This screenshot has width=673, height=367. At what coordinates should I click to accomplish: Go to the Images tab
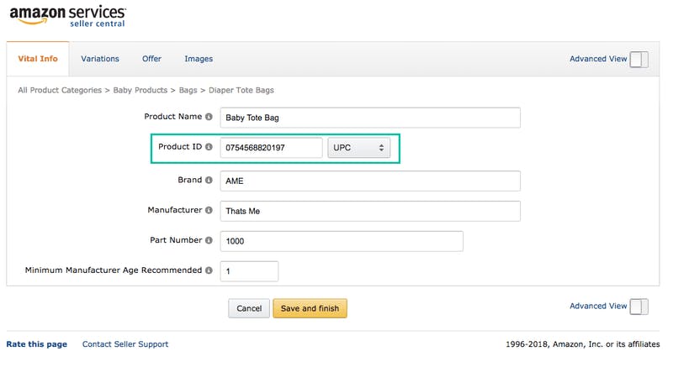click(199, 59)
